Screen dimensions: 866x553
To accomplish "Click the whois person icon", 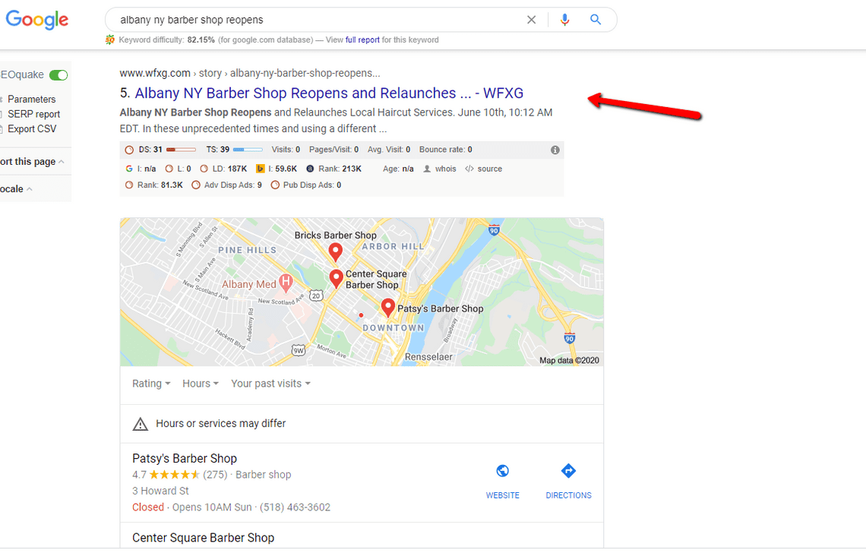I will (x=427, y=169).
